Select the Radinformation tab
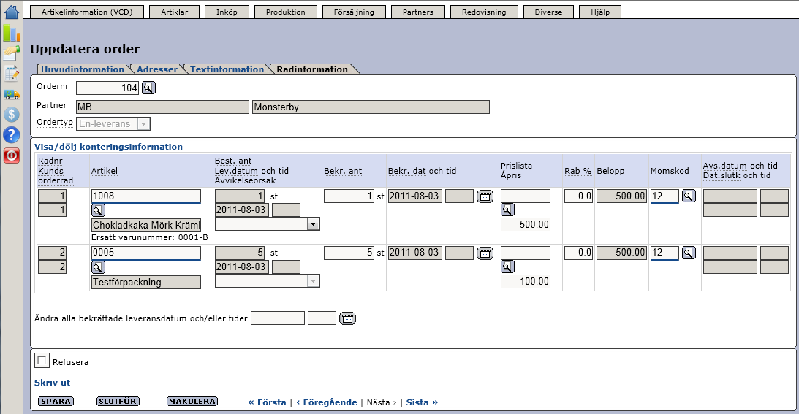The image size is (799, 414). [312, 69]
